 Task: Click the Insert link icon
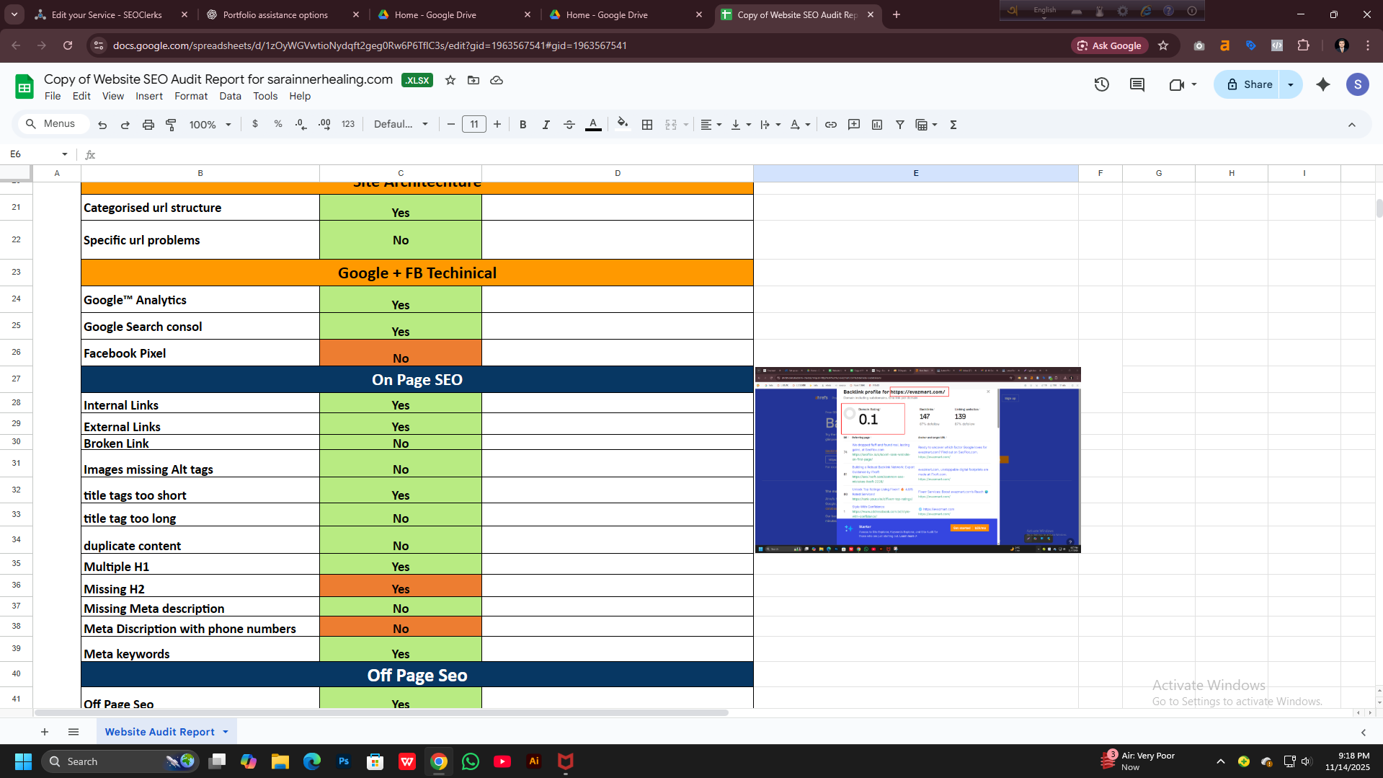pyautogui.click(x=831, y=125)
